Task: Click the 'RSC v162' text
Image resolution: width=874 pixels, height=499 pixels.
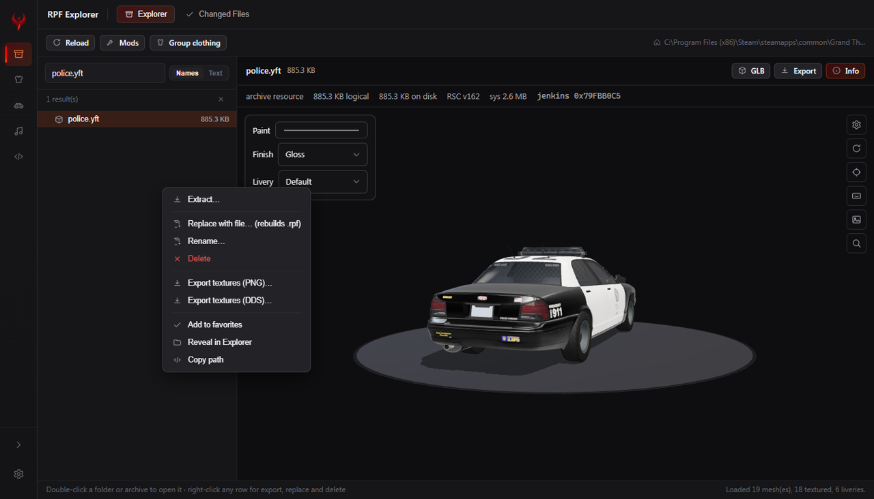Action: coord(463,96)
